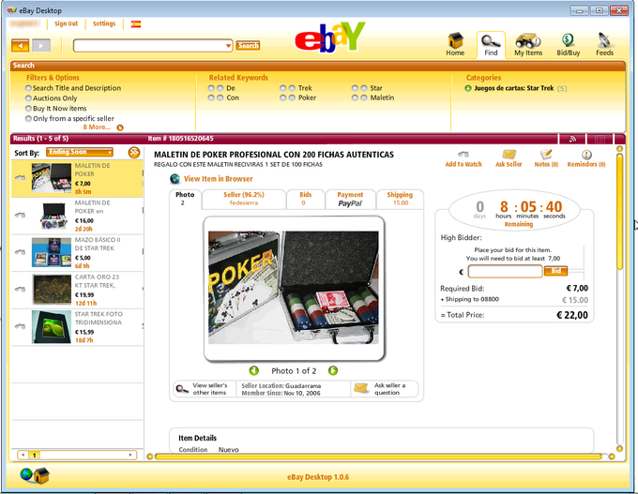Viewport: 638px width, 494px height.
Task: Watch the MAZO BÁSICO II item binoculars
Action: 21,251
